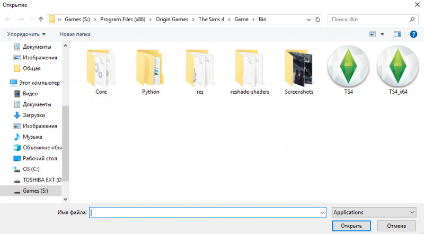This screenshot has height=234, width=424.
Task: Select the TS4 application icon
Action: click(x=348, y=67)
